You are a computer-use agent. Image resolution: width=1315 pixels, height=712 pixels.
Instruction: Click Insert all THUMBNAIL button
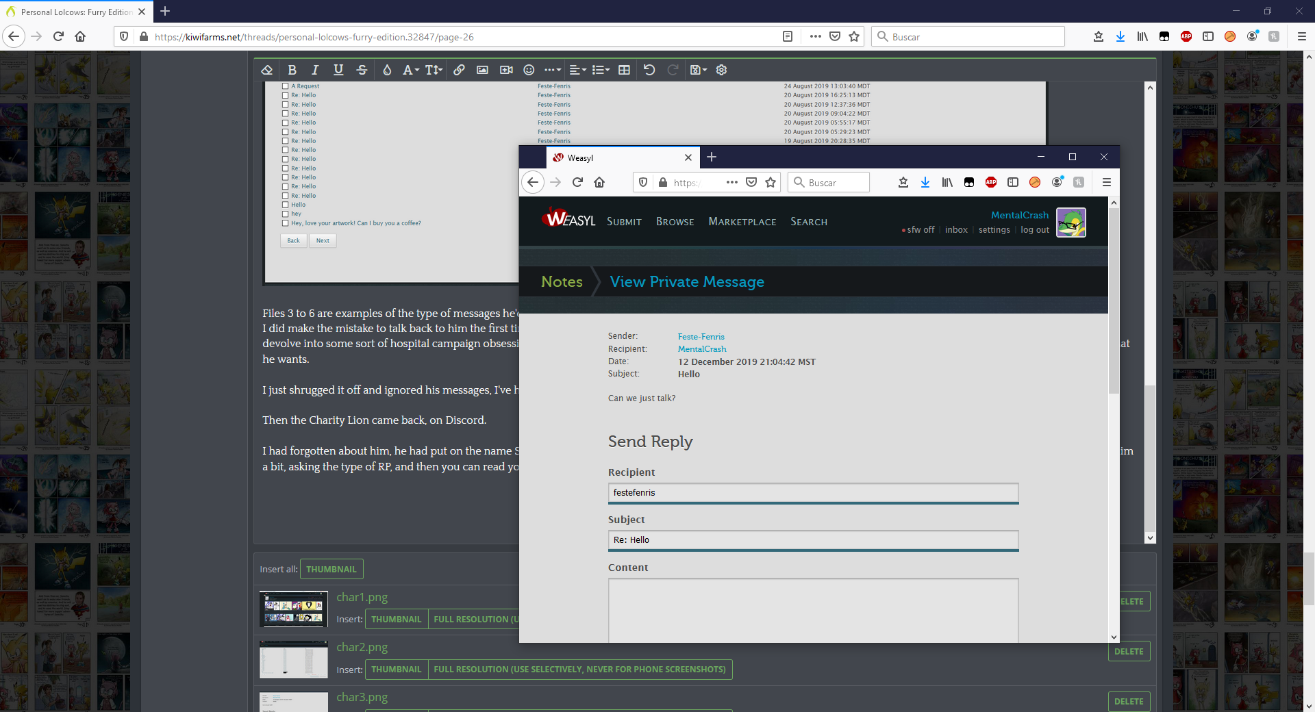(x=331, y=569)
